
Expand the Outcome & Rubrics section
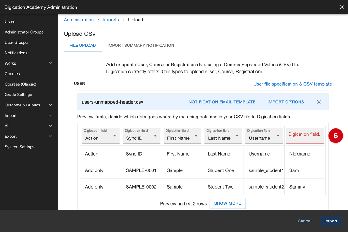(50, 105)
